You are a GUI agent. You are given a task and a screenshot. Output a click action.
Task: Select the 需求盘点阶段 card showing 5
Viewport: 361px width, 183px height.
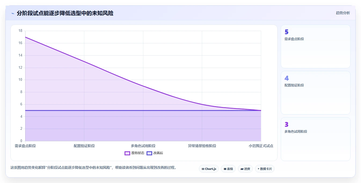[316, 47]
